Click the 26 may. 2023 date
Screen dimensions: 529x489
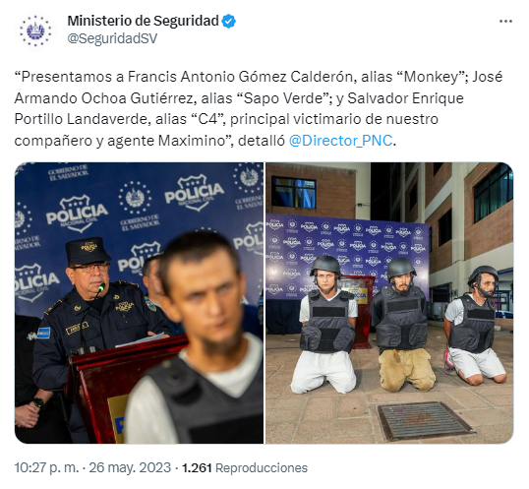130,467
